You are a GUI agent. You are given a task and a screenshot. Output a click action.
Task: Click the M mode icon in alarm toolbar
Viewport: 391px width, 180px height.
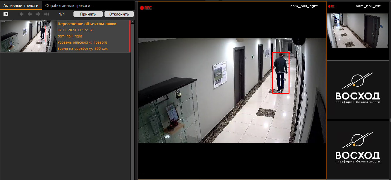6,14
